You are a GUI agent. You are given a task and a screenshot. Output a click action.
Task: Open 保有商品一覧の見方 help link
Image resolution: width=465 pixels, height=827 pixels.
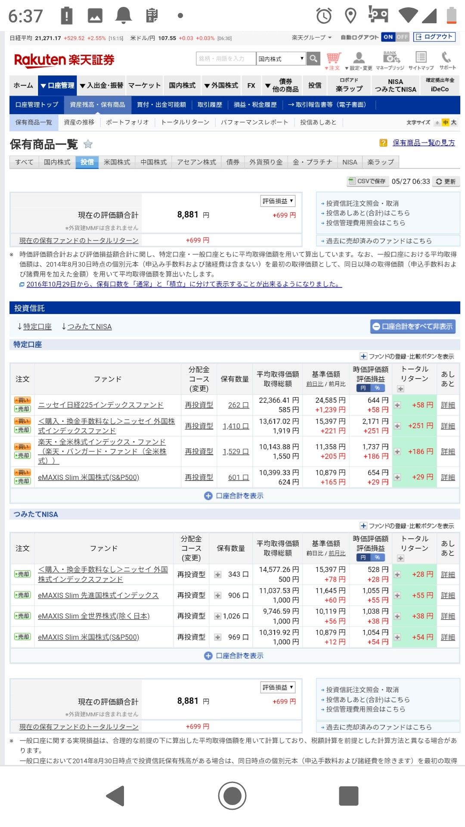point(424,143)
